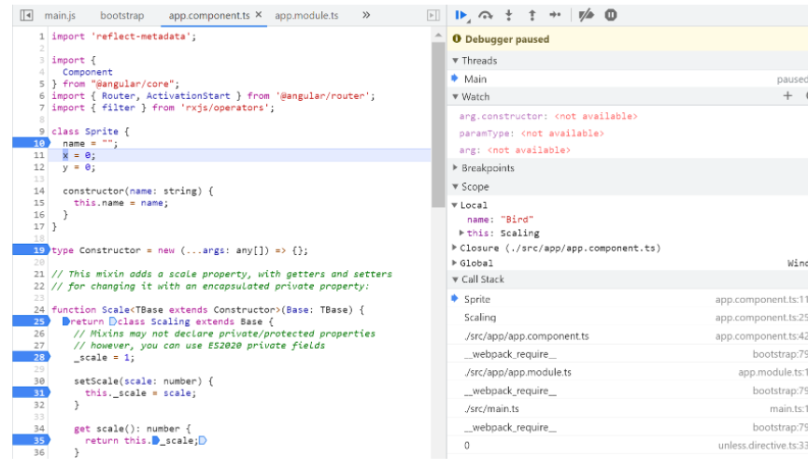This screenshot has height=470, width=808.
Task: Hide the debugger sidebar pane icon
Action: (x=432, y=16)
